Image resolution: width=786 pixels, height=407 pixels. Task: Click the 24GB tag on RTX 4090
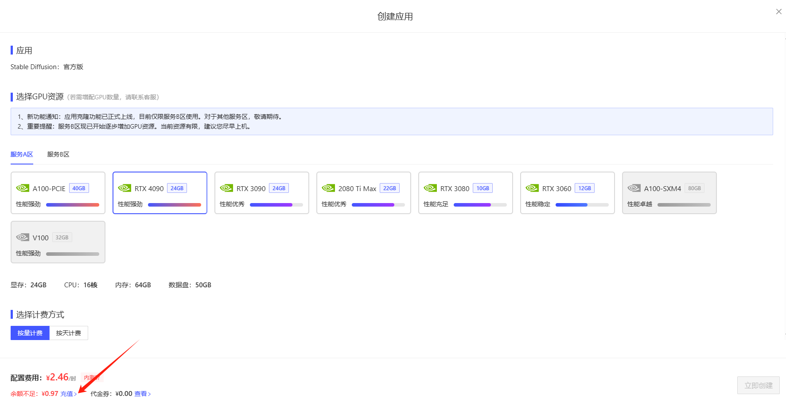coord(177,188)
